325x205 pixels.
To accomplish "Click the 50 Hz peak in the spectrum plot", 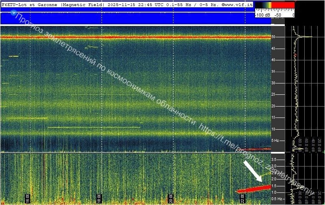I will (306, 37).
